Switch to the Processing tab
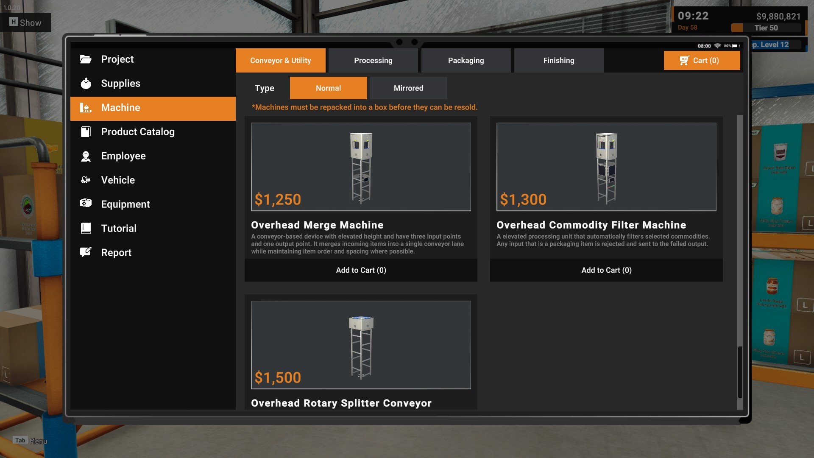Viewport: 814px width, 458px height. (373, 61)
